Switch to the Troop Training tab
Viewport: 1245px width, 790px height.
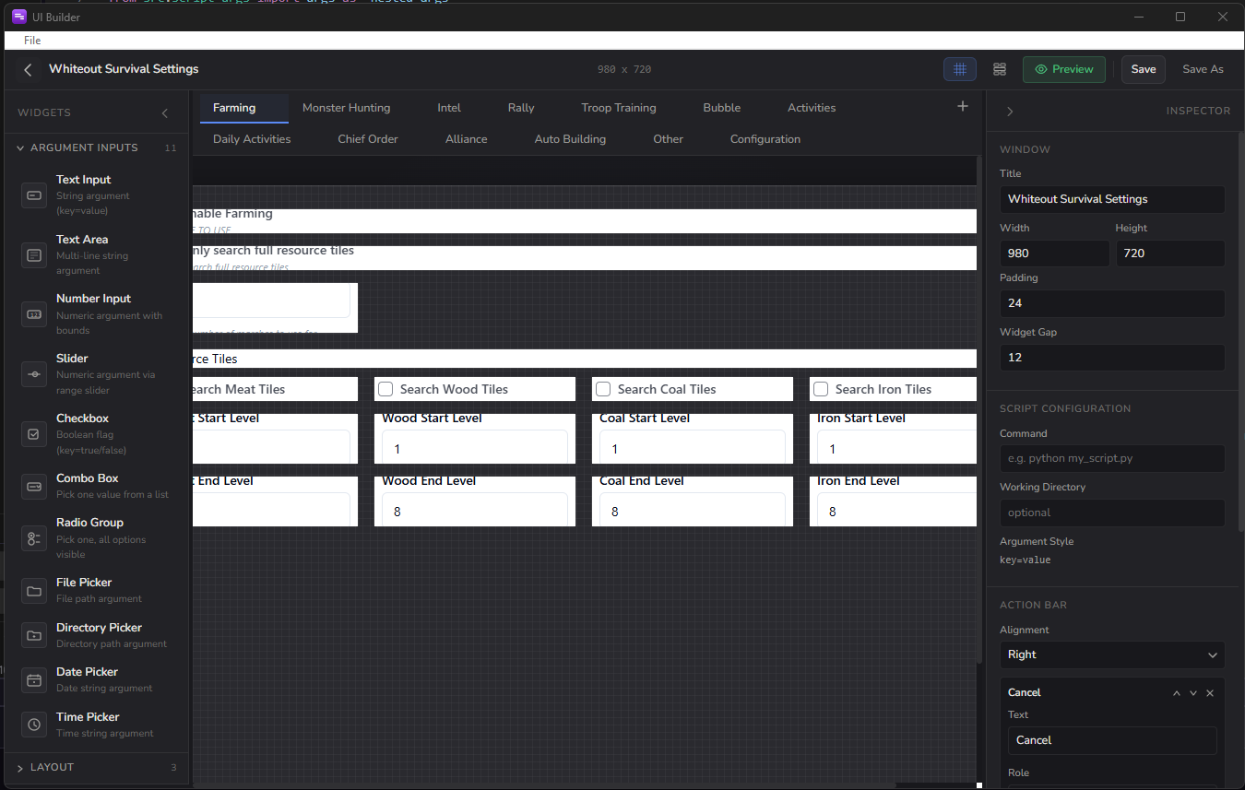click(x=619, y=108)
